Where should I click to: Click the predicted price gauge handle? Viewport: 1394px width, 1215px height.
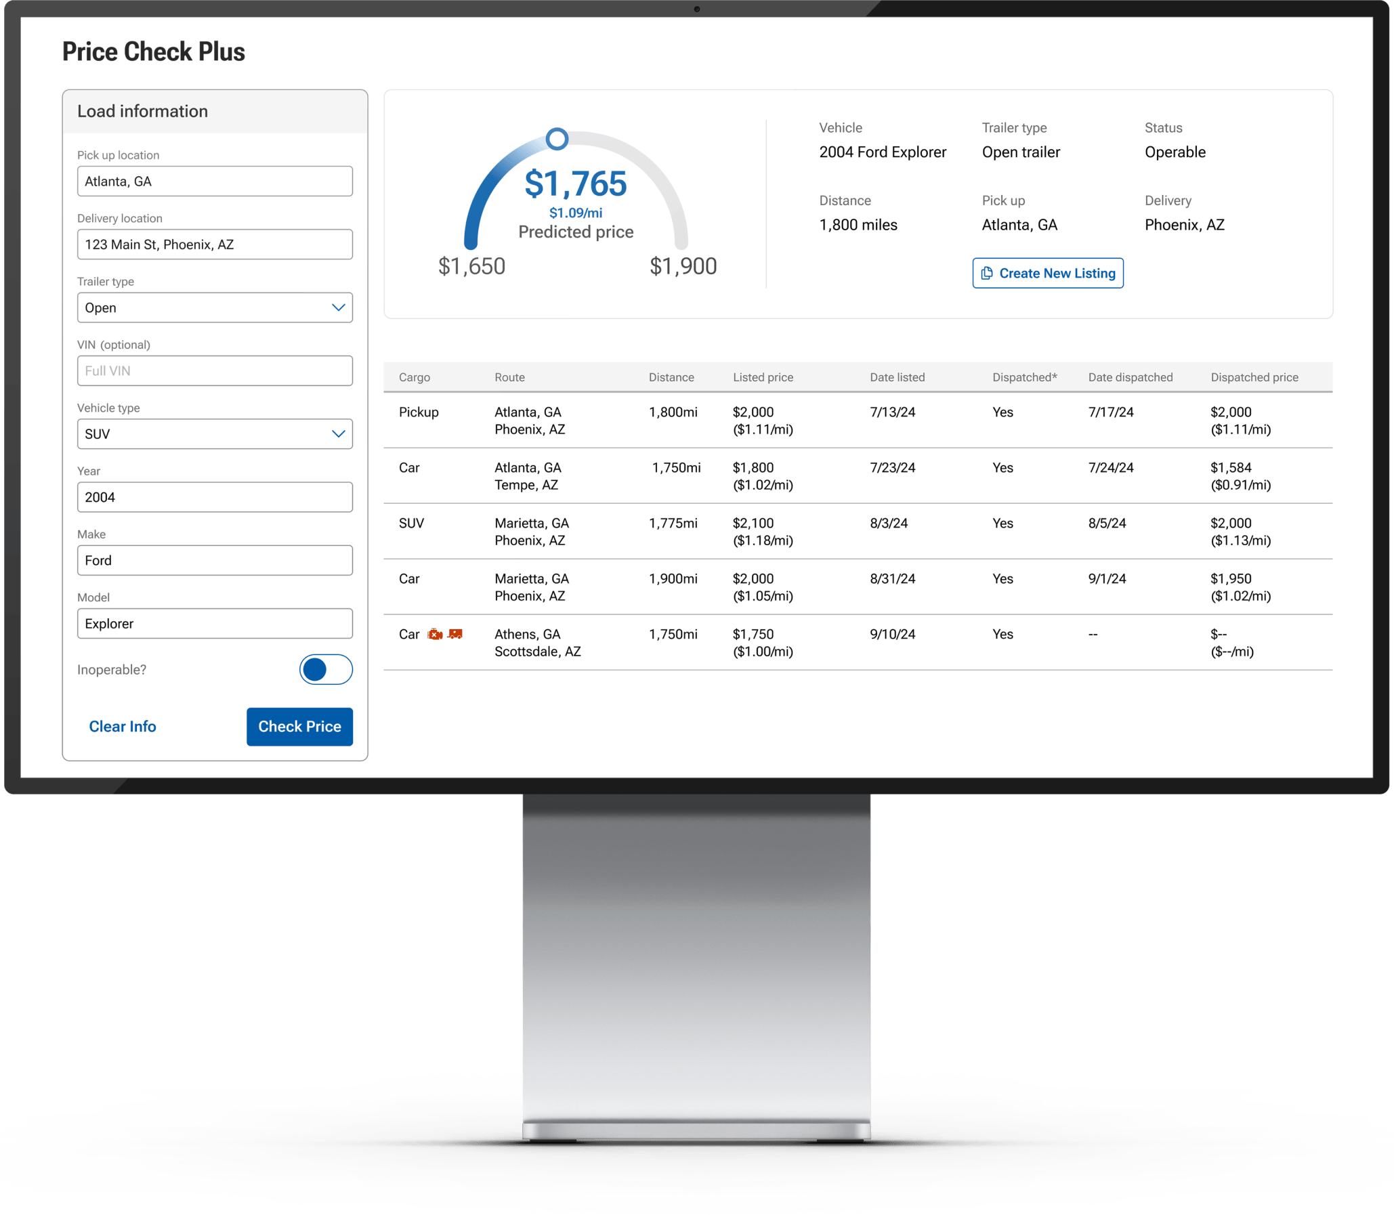click(557, 139)
